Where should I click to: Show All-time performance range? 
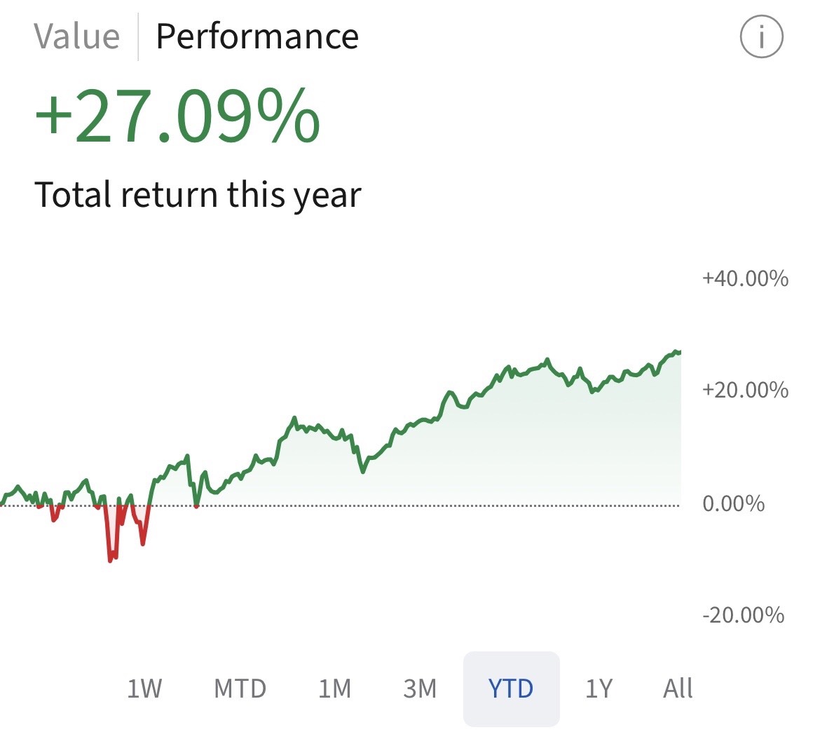pyautogui.click(x=677, y=689)
